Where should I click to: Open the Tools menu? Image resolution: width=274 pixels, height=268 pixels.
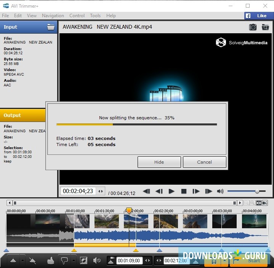(95, 16)
